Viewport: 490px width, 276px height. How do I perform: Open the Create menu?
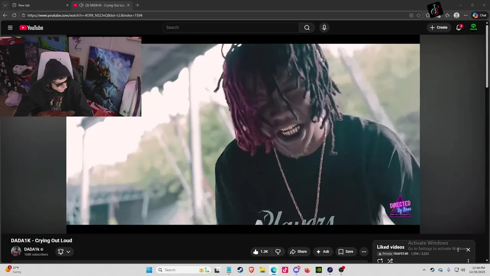439,28
